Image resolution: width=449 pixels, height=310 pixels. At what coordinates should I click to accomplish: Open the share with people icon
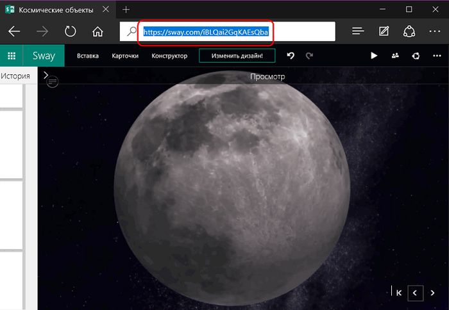tap(395, 56)
